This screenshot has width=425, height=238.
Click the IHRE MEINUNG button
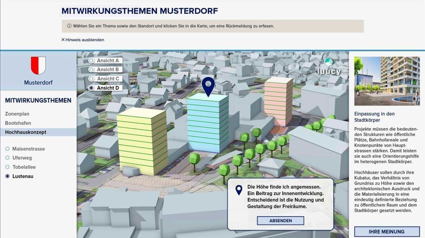[x=387, y=232]
